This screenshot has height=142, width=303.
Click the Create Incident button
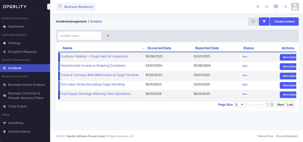pos(284,21)
